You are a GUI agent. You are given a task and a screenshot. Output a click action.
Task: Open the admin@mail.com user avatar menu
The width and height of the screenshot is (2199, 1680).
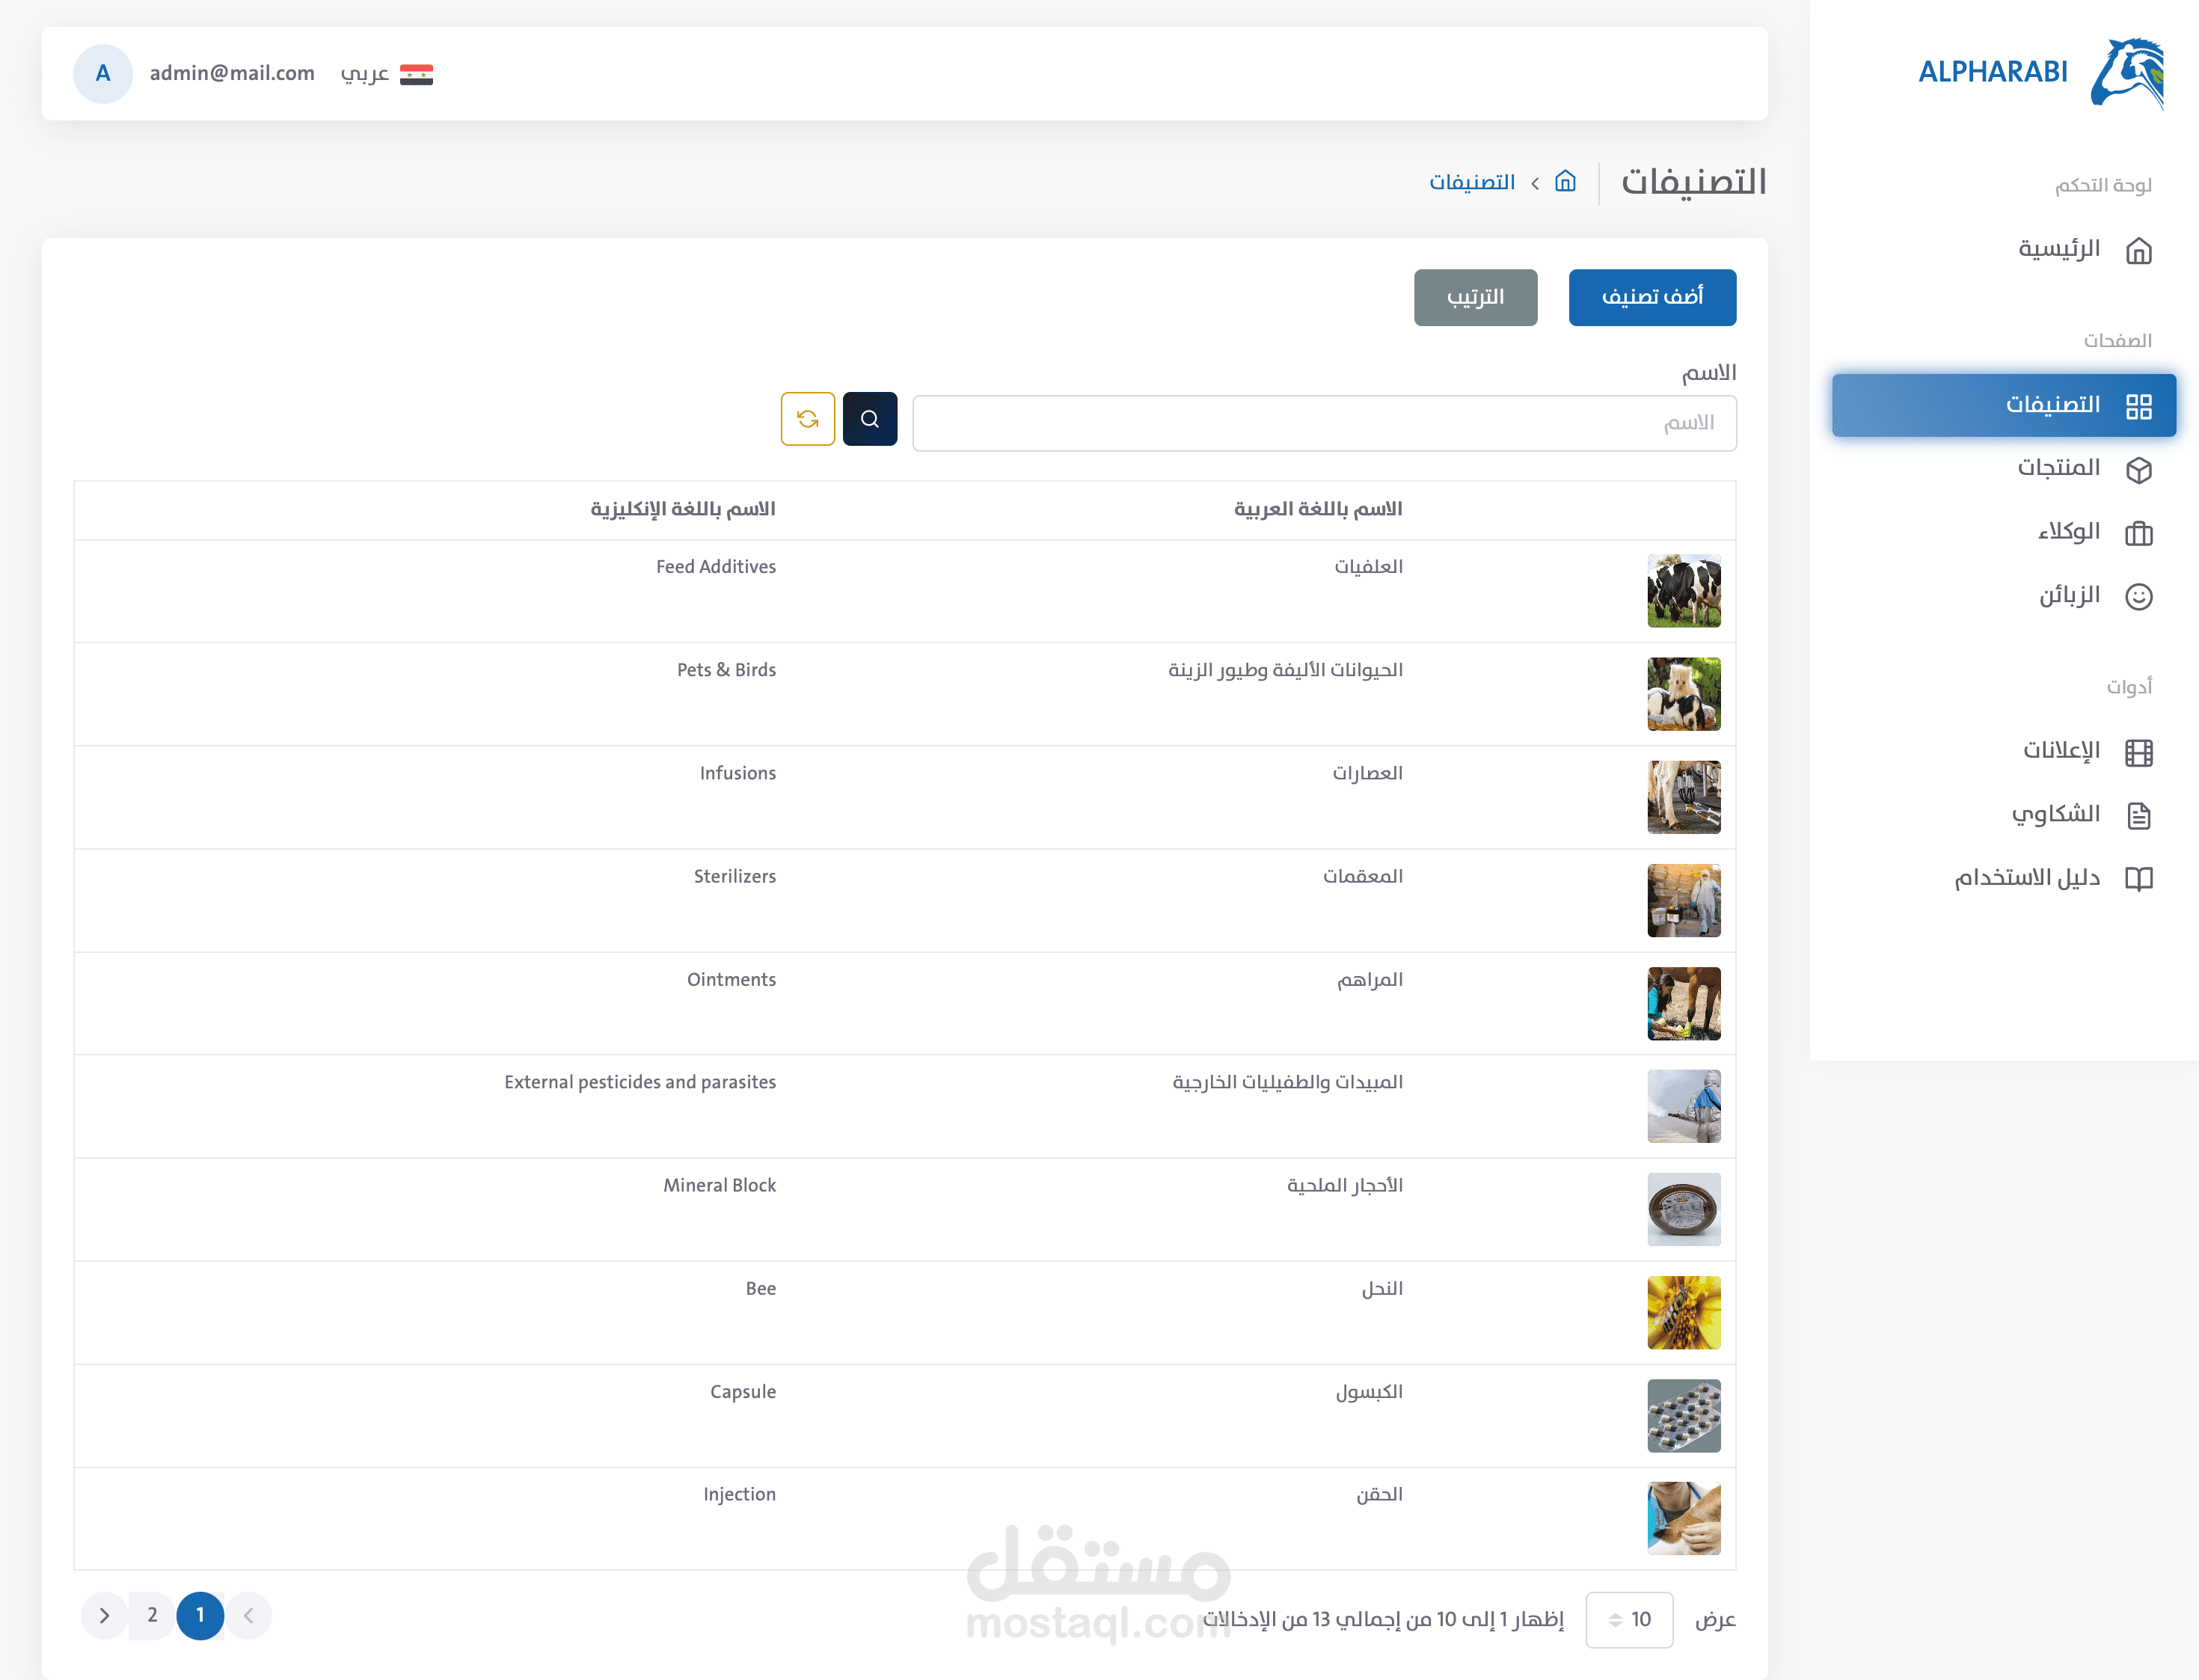pos(103,74)
